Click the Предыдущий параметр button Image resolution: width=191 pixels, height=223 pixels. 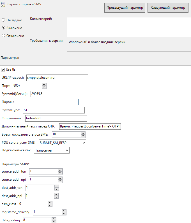click(125, 8)
